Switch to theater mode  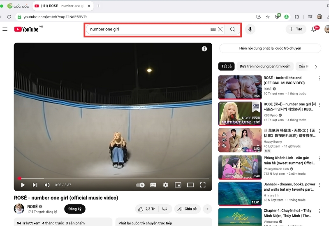pos(190,185)
